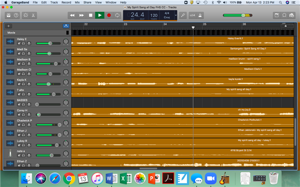The width and height of the screenshot is (300, 187).
Task: Click the Tuner button
Action: pyautogui.click(x=183, y=15)
